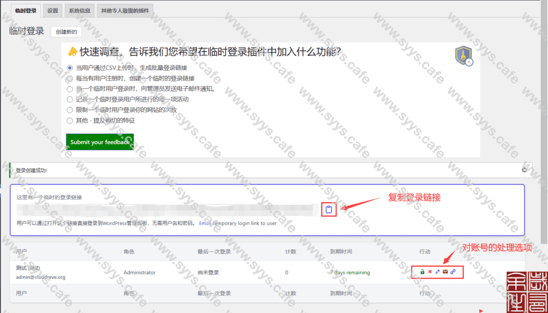Image resolution: width=548 pixels, height=313 pixels.
Task: Switch to the 其他令人敬畏的插件 tab
Action: pyautogui.click(x=125, y=10)
